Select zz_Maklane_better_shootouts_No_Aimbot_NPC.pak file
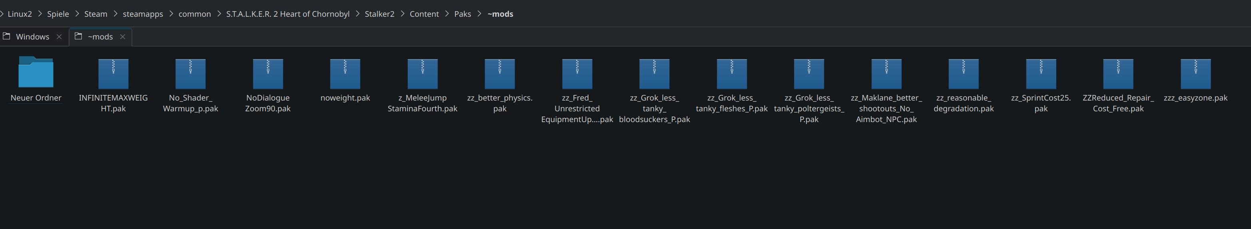This screenshot has width=1251, height=229. (x=886, y=73)
